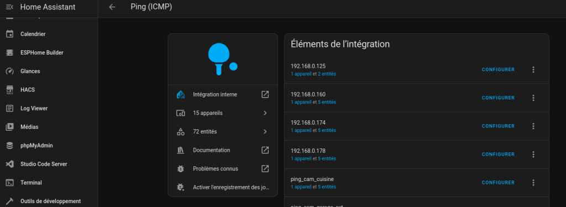The width and height of the screenshot is (566, 207).
Task: Collapse the sidebar with the menu icon
Action: tap(10, 7)
